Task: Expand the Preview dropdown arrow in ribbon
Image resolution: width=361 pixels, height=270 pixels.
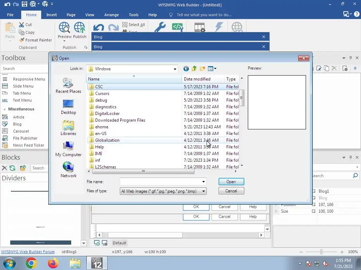Action: 64,41
